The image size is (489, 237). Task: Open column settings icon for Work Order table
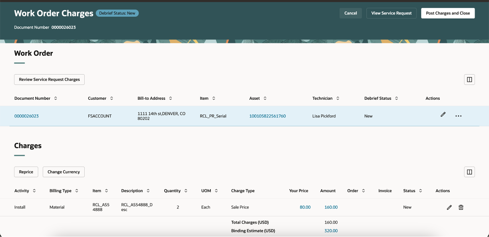[x=469, y=79]
